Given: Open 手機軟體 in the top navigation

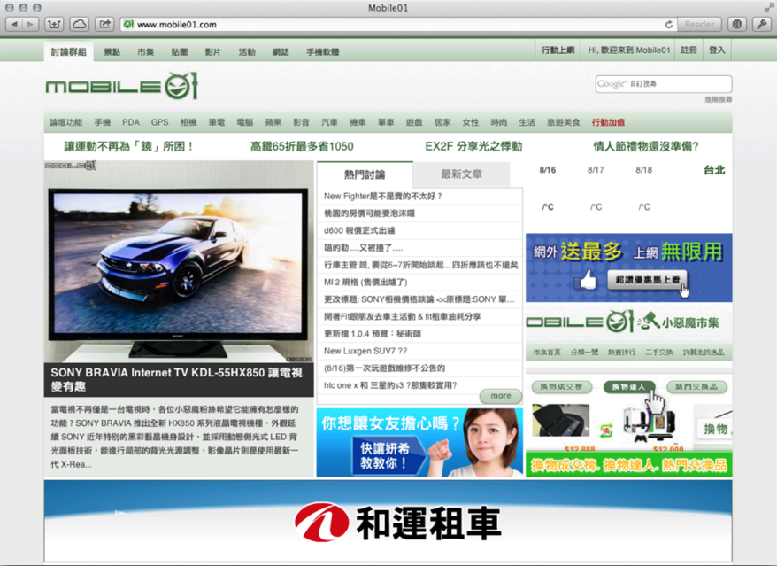Looking at the screenshot, I should 323,51.
